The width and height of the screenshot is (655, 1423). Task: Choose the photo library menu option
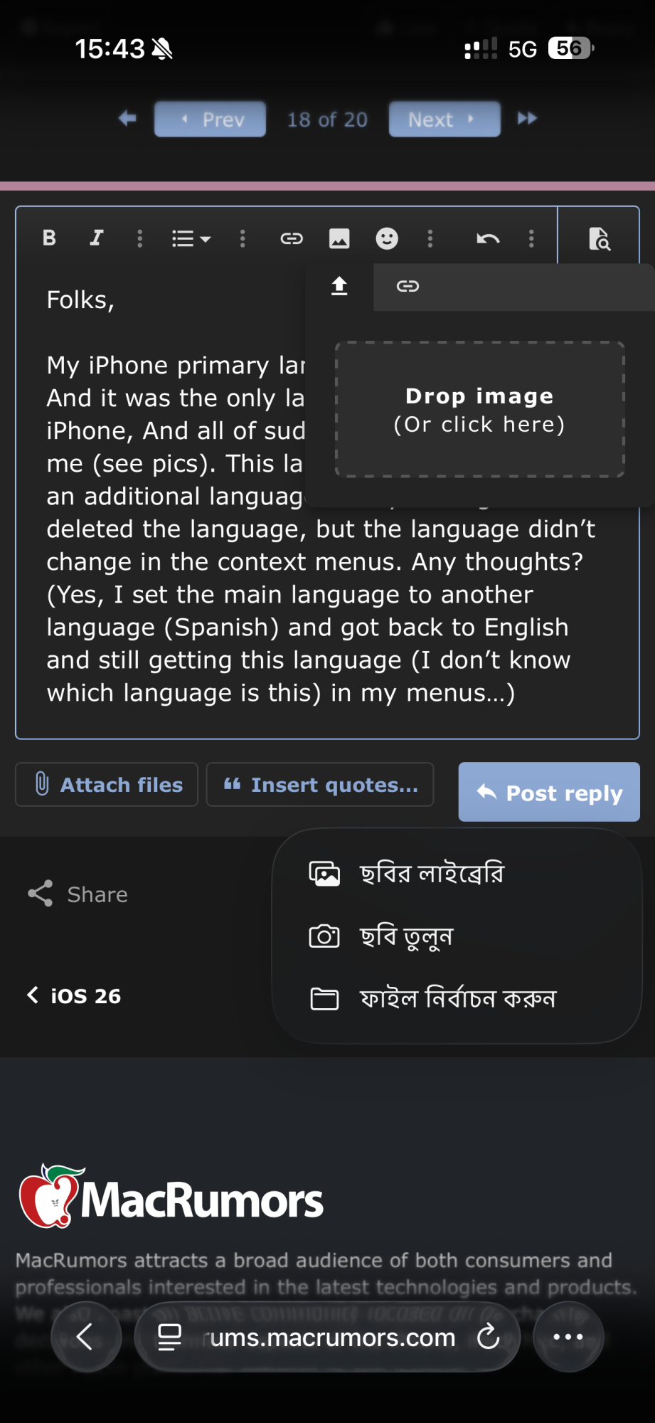431,874
